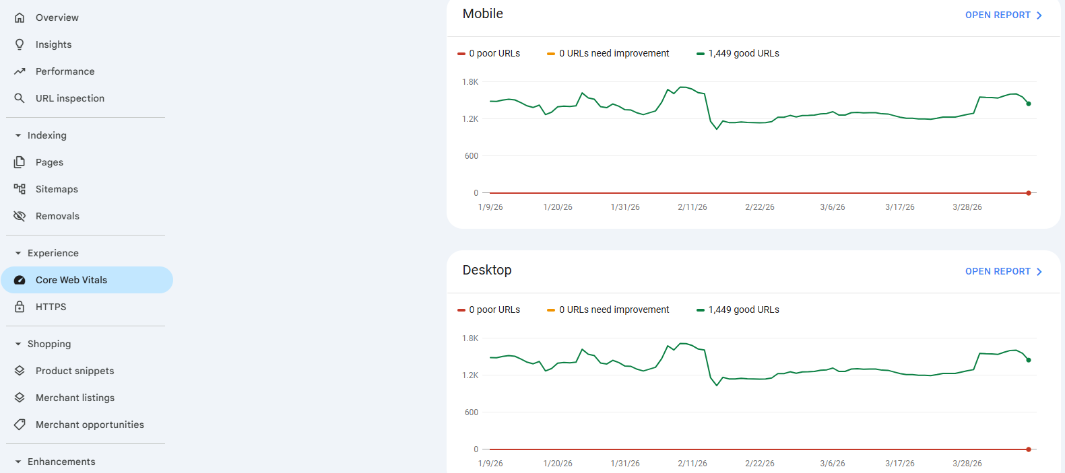Collapse the Experience section arrow

18,253
